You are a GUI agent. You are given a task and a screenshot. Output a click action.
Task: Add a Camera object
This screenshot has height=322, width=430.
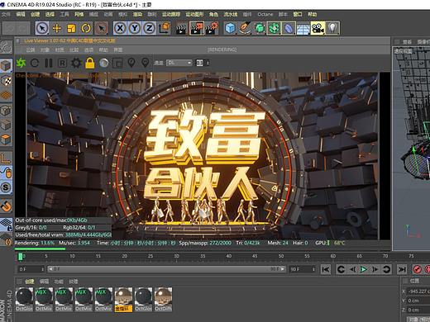tap(318, 28)
